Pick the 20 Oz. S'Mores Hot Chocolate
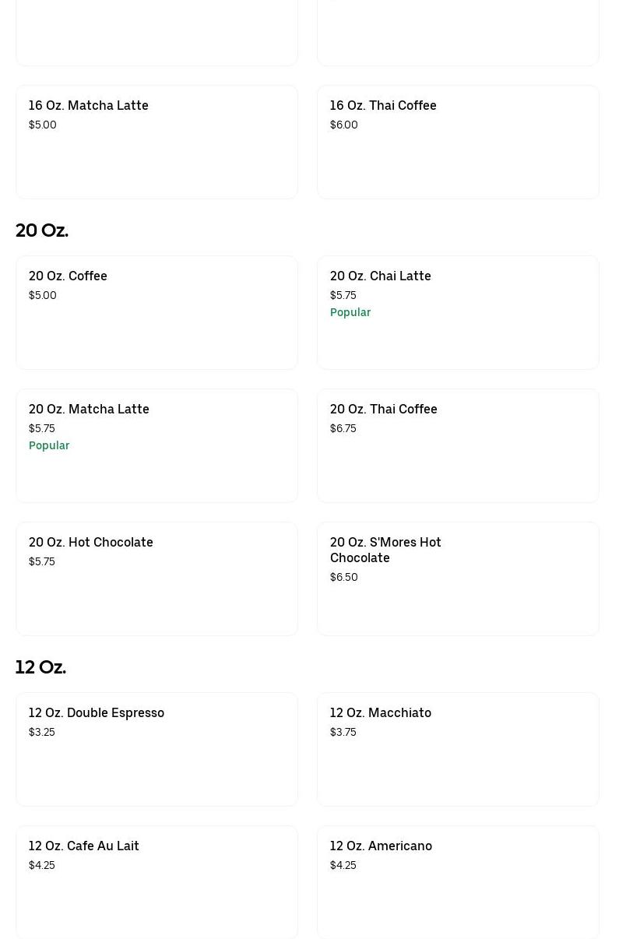The width and height of the screenshot is (626, 939). (x=458, y=579)
